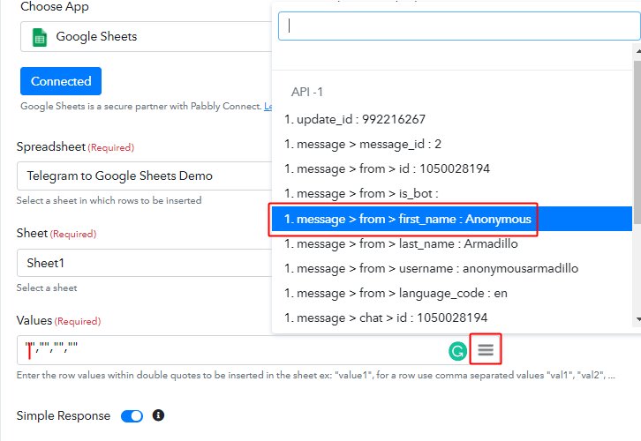Pick language_code : en option

pos(452,293)
